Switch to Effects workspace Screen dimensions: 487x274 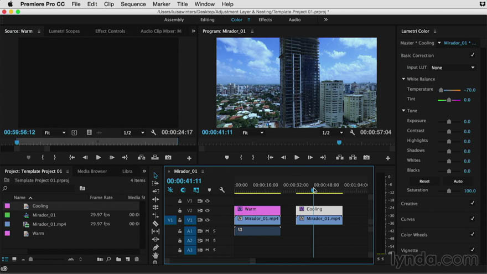pos(265,19)
